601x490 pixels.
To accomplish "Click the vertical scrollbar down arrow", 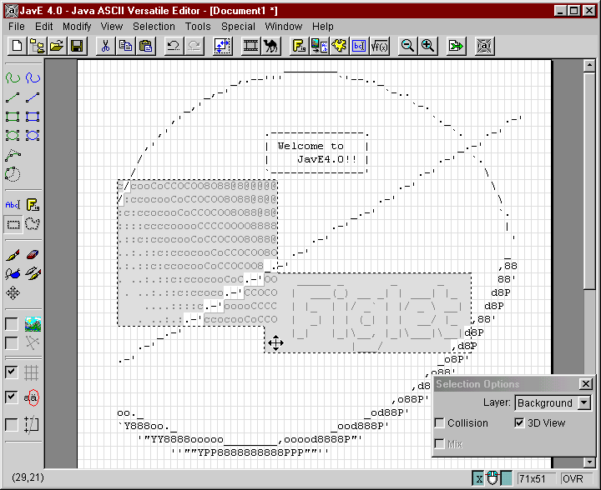I will 589,462.
